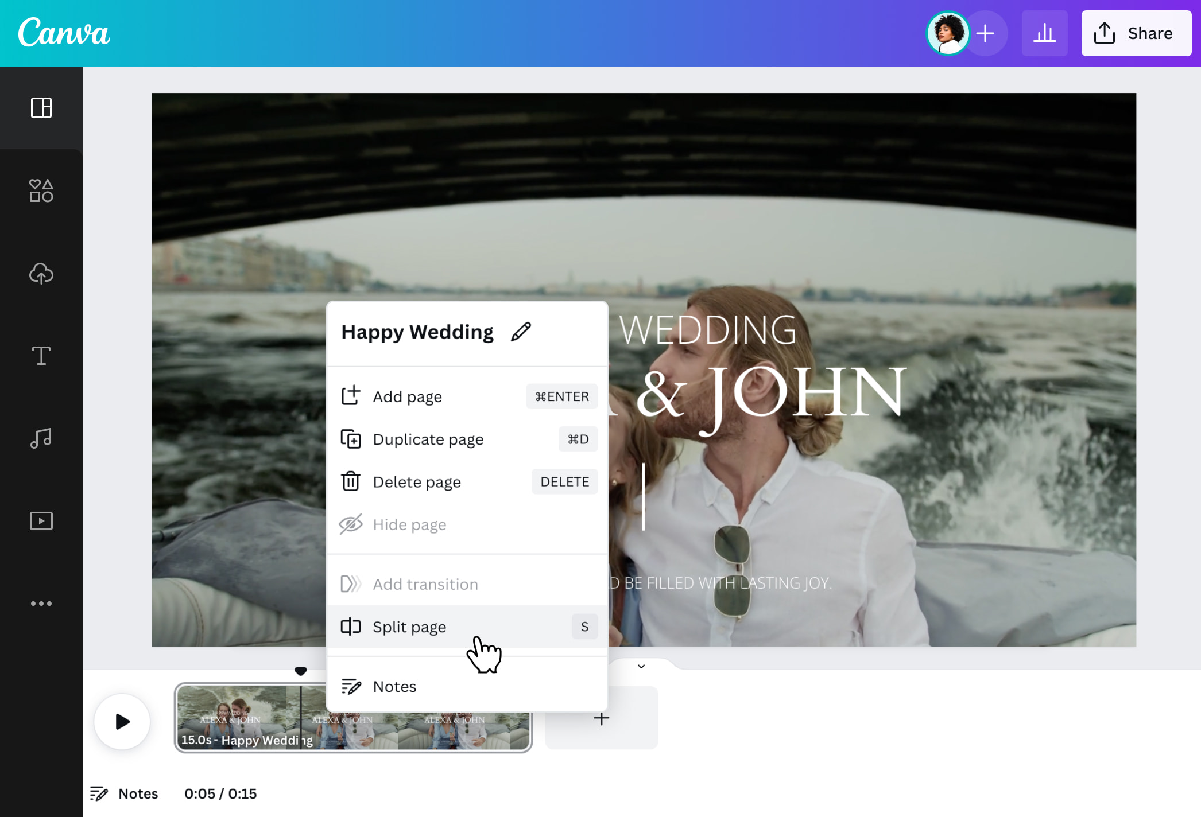Open the Audio panel

coord(41,438)
